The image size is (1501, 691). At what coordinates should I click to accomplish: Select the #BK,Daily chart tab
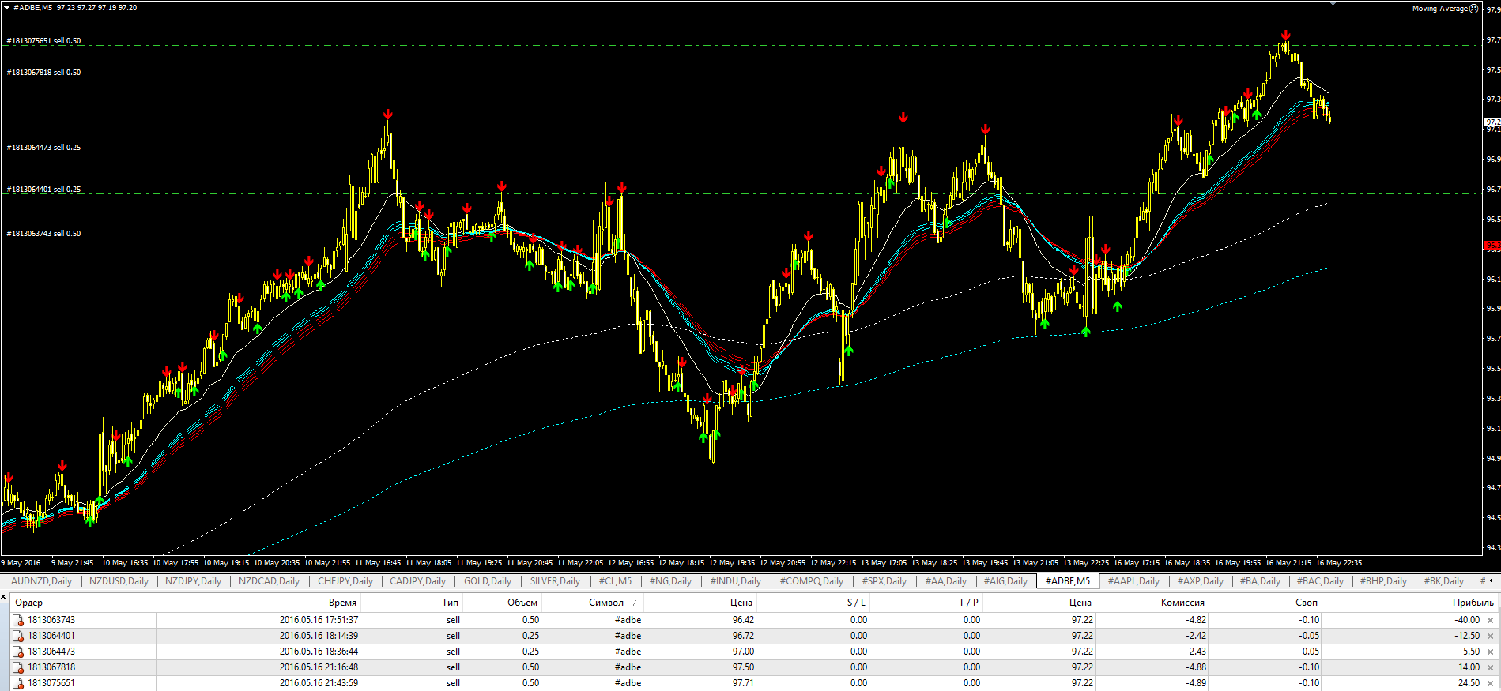1443,581
